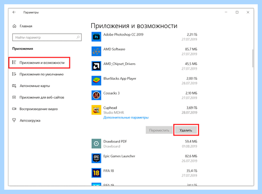262x194 pixels.
Task: Click the 01.08.2019 install date
Action: pyautogui.click(x=190, y=146)
